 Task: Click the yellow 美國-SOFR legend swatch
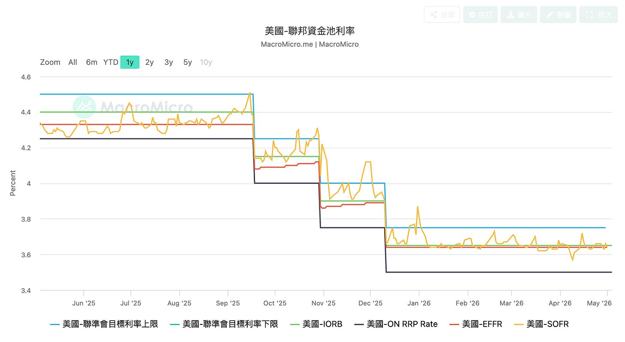(x=519, y=324)
